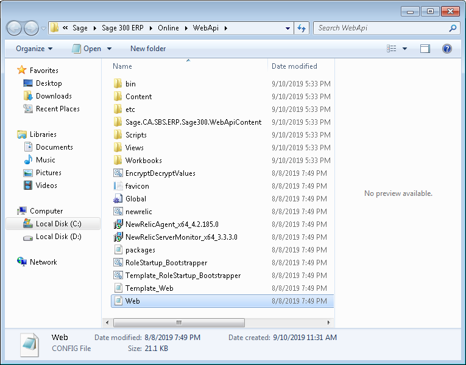Image resolution: width=466 pixels, height=365 pixels.
Task: Click the Open button in toolbar
Action: [87, 49]
